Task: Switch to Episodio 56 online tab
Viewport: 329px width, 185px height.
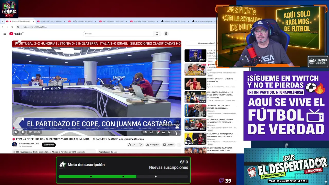Action: click(x=175, y=21)
